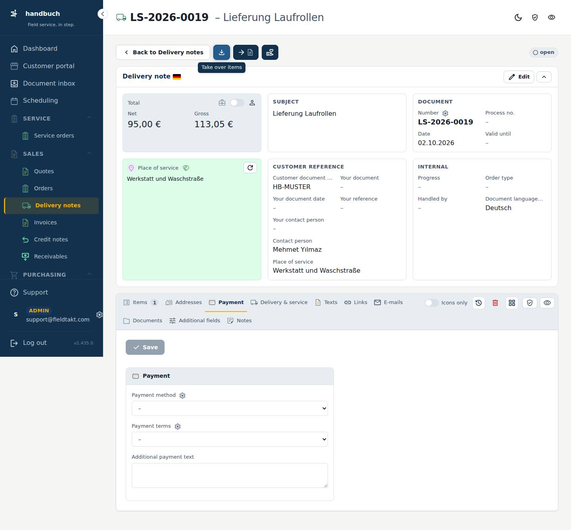
Task: Click Back to Delivery notes button
Action: [163, 52]
